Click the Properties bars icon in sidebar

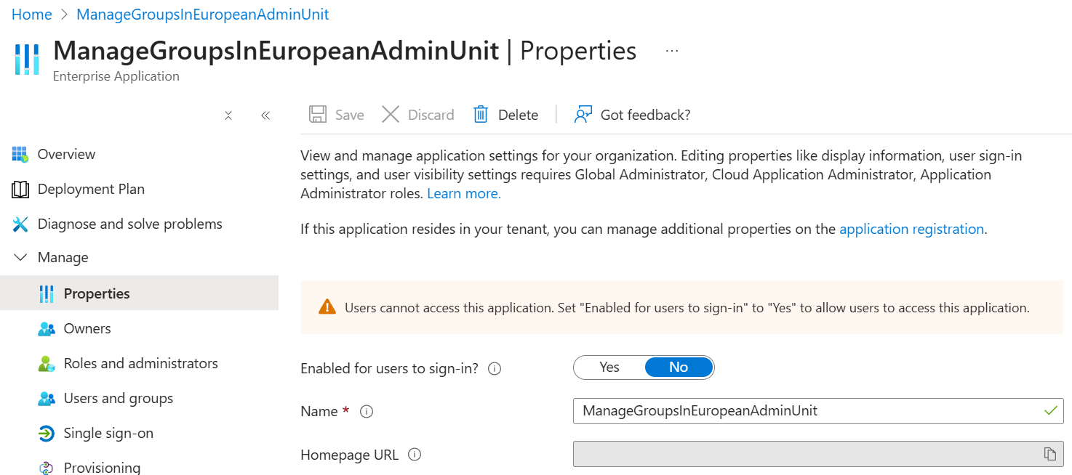[x=47, y=293]
